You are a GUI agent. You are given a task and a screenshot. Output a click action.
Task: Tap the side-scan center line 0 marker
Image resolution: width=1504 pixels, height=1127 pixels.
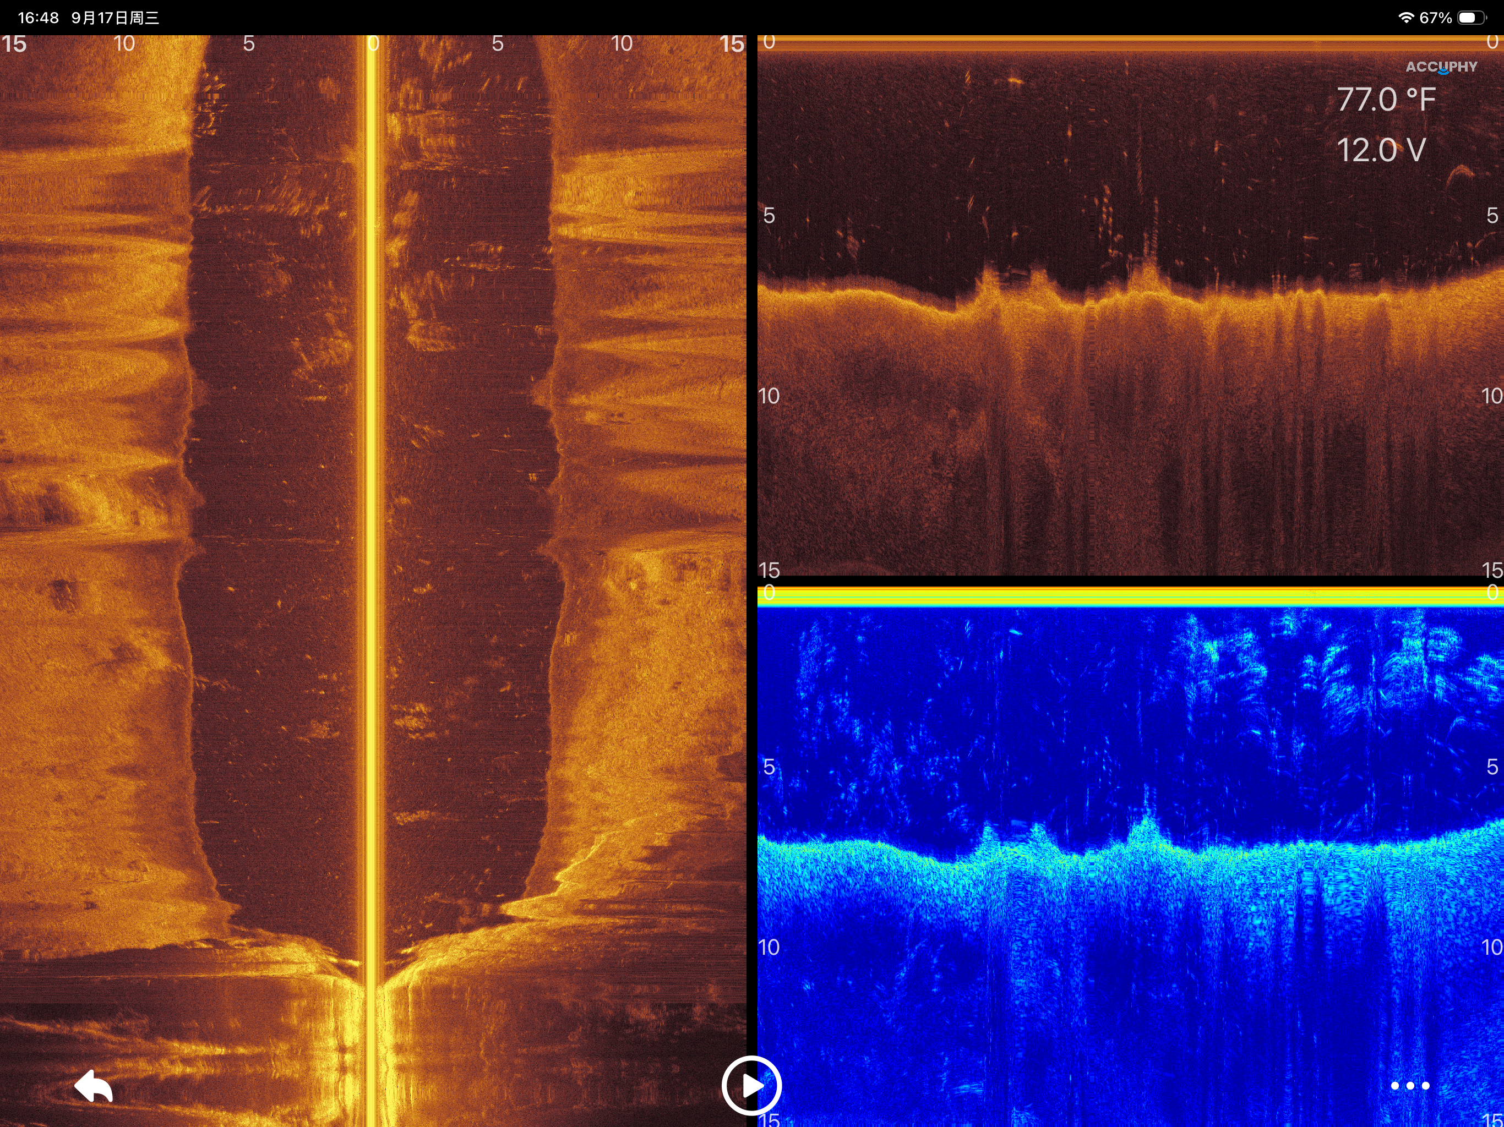click(x=373, y=43)
